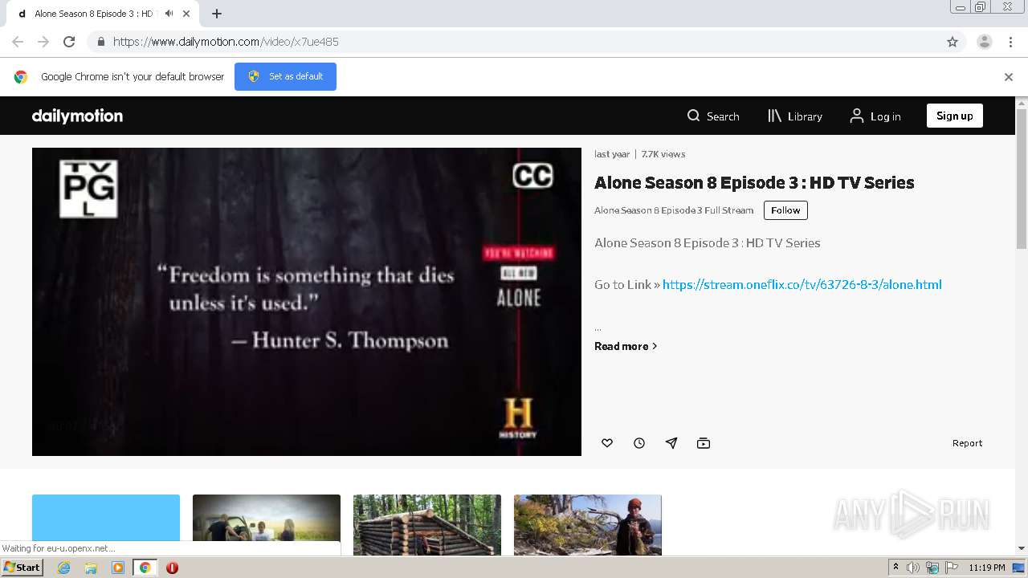
Task: Open the channel name Alone Season 8 Episode 3 Full Stream
Action: pyautogui.click(x=674, y=210)
